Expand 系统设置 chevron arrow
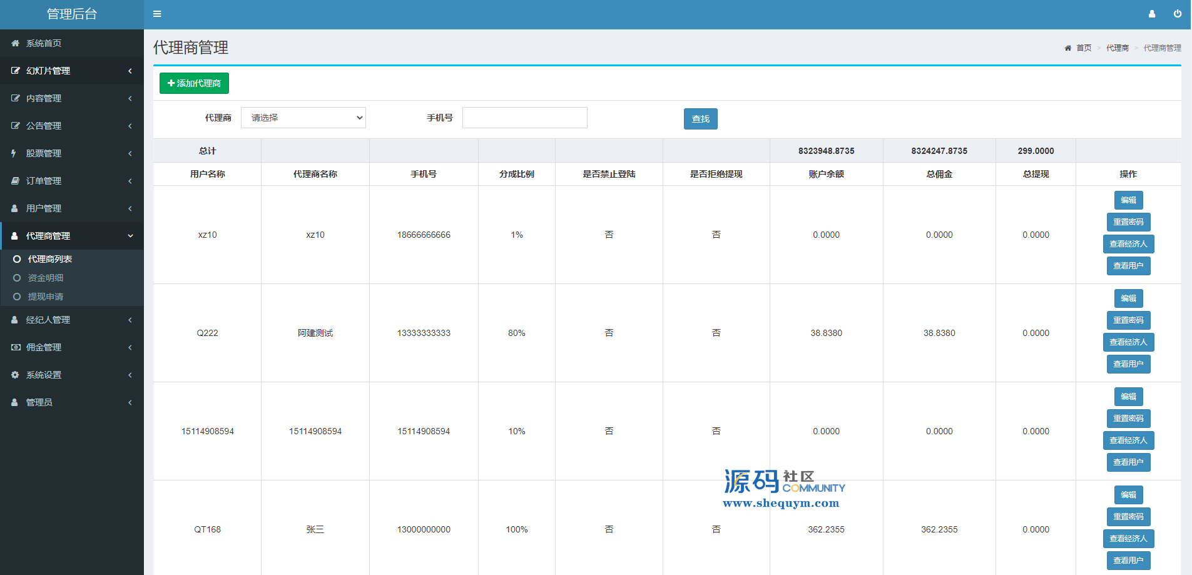This screenshot has width=1192, height=575. point(130,375)
